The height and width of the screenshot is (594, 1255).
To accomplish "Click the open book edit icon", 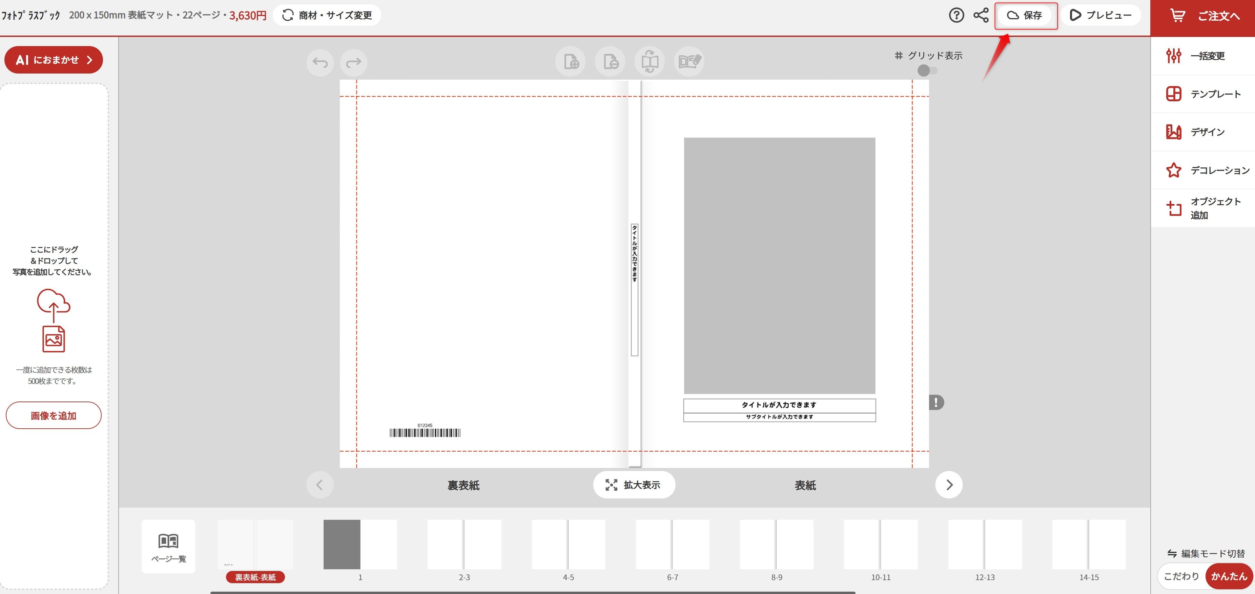I will 690,61.
